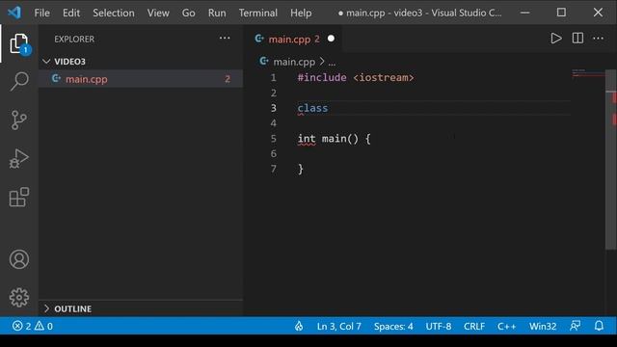Open the Selection menu
Viewport: 617px width, 347px height.
click(x=114, y=13)
